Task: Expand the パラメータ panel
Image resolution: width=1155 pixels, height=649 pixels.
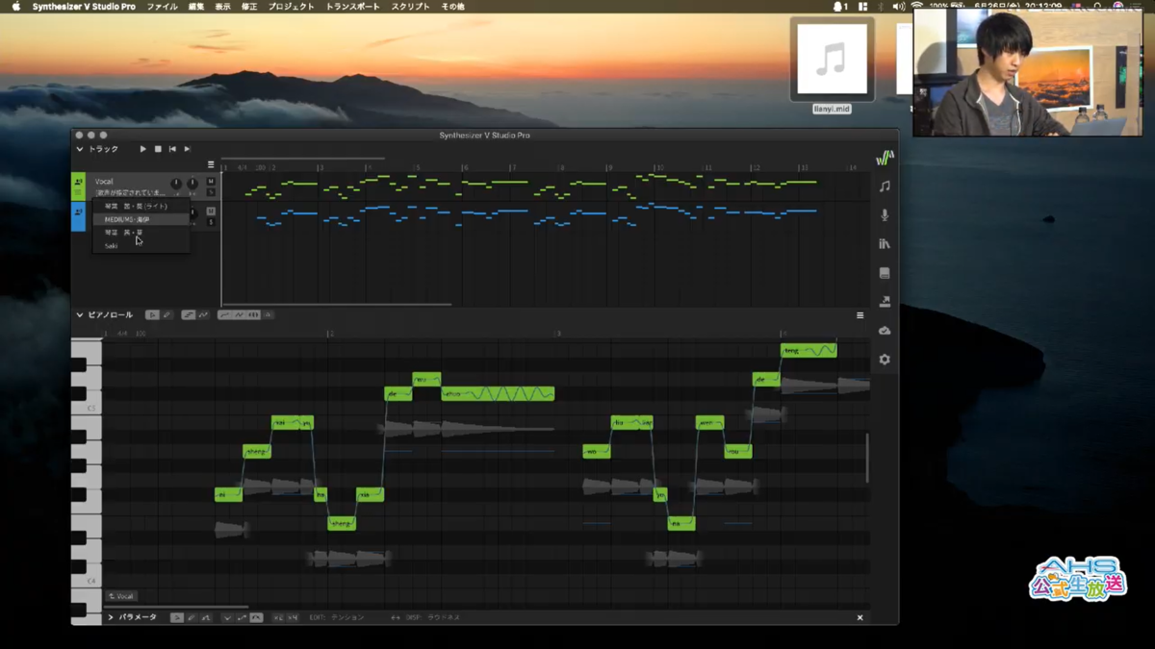Action: (111, 617)
